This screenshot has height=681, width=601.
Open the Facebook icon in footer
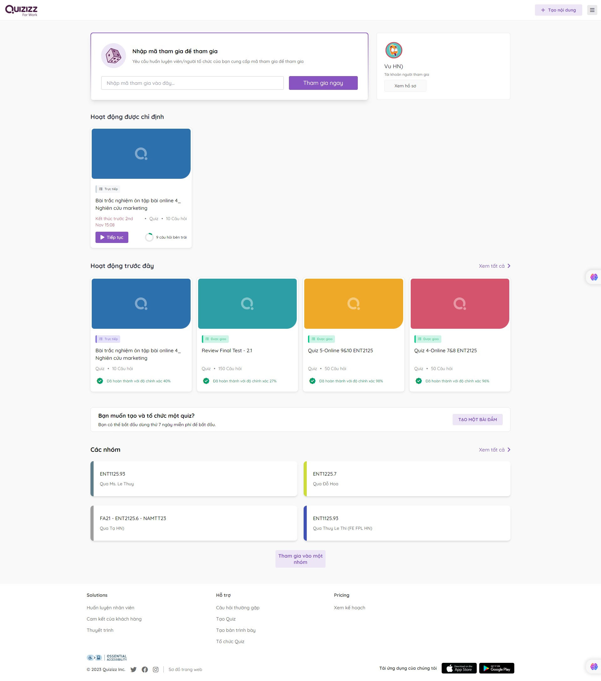[145, 669]
